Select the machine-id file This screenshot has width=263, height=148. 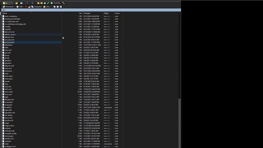(9, 120)
